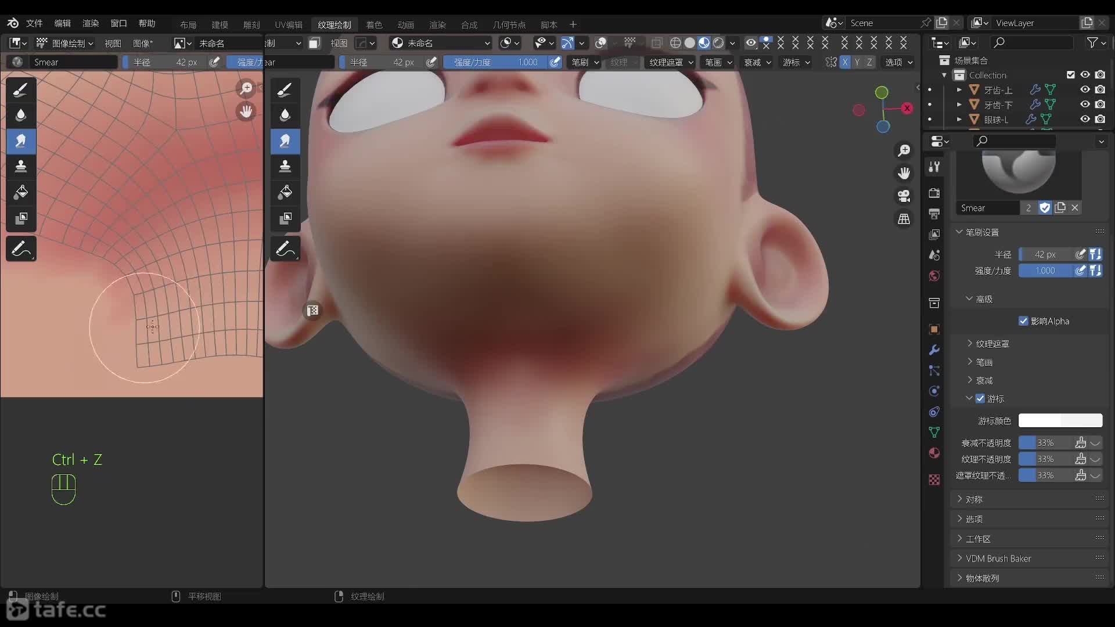Open the Render properties tab
The image size is (1115, 627).
pyautogui.click(x=934, y=193)
